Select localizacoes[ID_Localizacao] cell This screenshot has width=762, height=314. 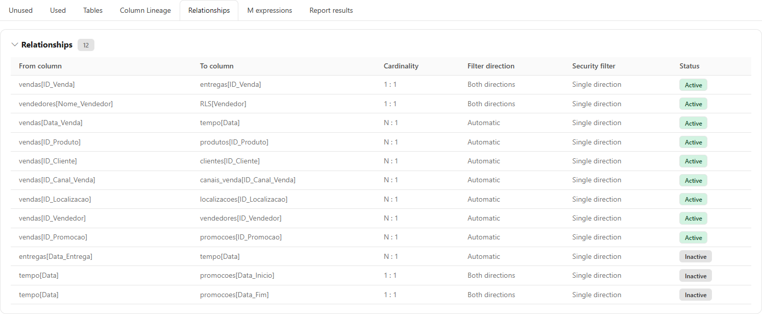point(244,199)
